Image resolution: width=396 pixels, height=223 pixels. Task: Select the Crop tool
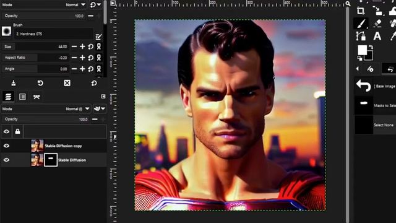(x=361, y=11)
